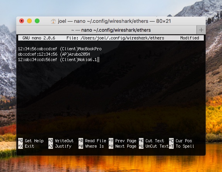Image resolution: width=222 pixels, height=172 pixels.
Task: Click the ^R Read File shortcut
Action: point(92,141)
